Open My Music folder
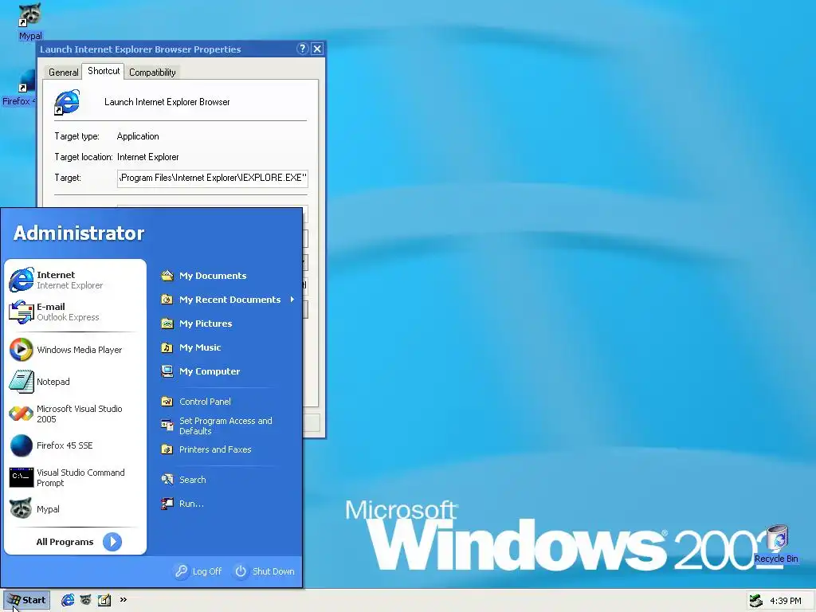816x612 pixels. (x=190, y=347)
